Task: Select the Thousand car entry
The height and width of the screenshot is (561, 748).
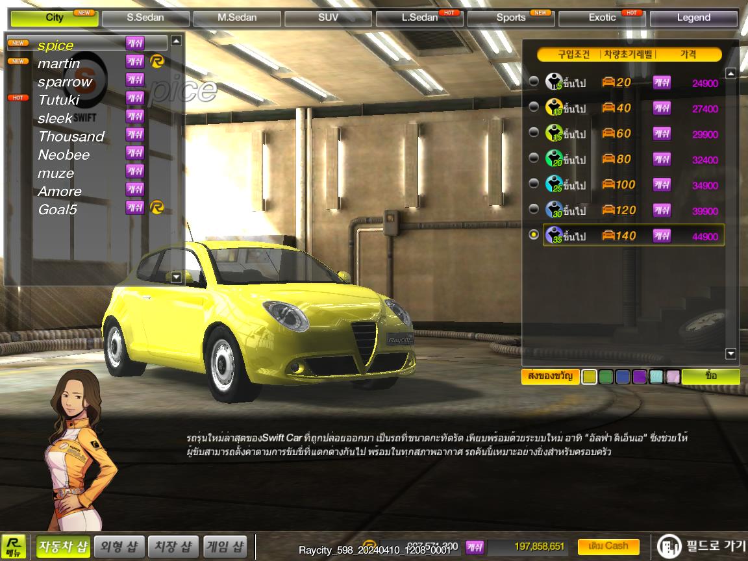Action: click(71, 137)
